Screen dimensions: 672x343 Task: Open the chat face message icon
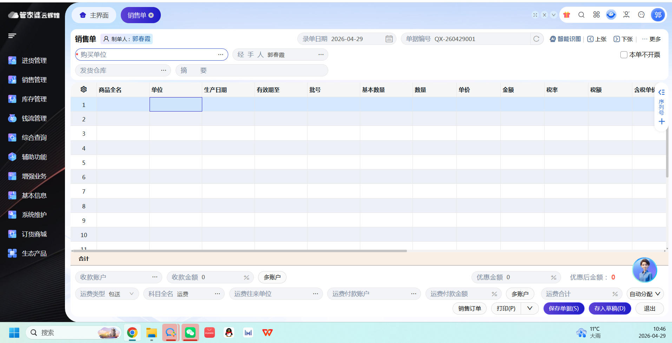[641, 15]
